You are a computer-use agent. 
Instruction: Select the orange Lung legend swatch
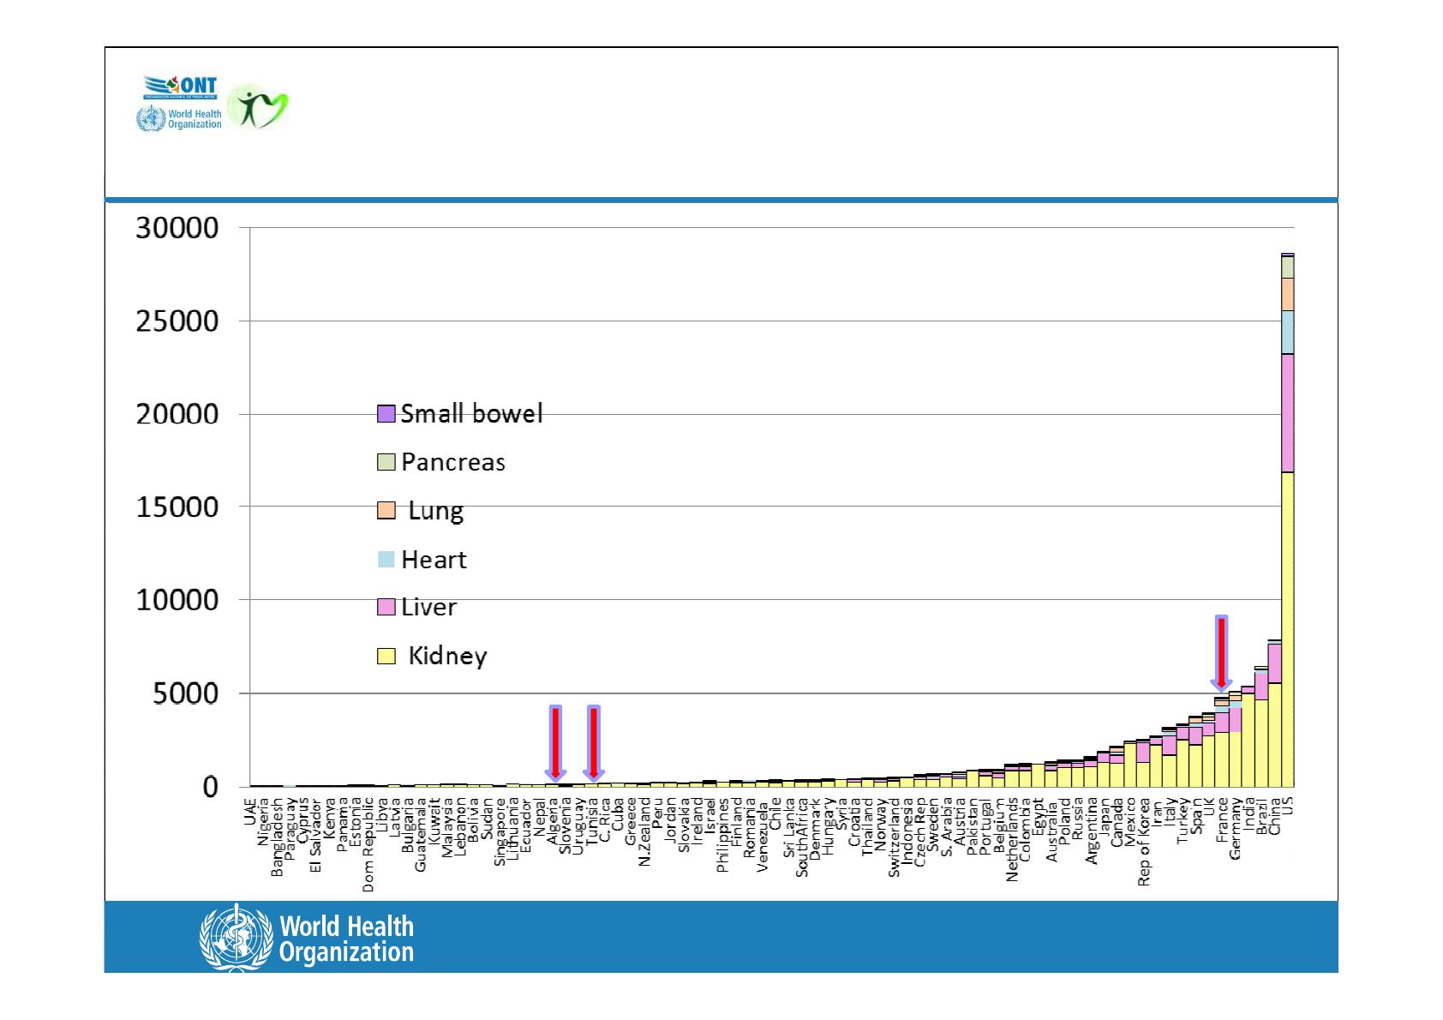386,511
